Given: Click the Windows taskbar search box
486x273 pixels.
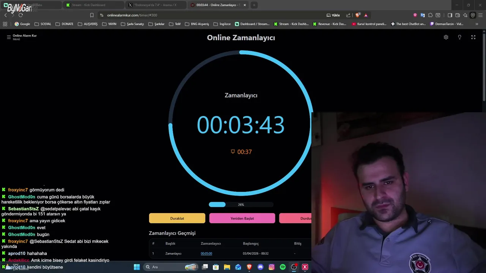Looking at the screenshot, I should (x=171, y=267).
